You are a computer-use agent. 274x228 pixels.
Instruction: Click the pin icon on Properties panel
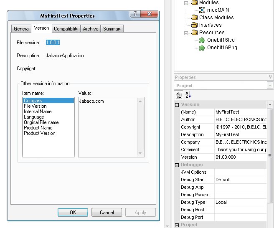(270, 76)
